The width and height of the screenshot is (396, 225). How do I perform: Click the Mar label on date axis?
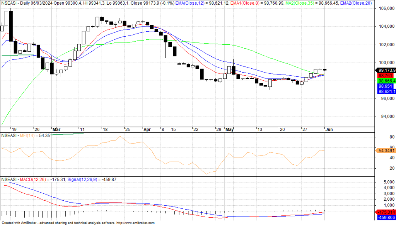[x=56, y=130]
